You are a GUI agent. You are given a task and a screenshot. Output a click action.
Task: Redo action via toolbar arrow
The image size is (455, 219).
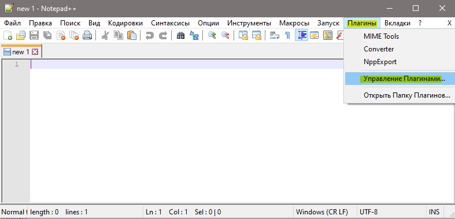(163, 35)
